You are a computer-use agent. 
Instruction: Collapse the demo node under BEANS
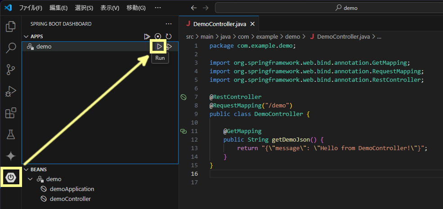pyautogui.click(x=31, y=179)
